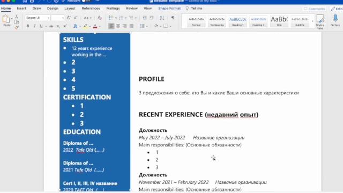
Task: Click the Borders icon
Action: tap(166, 26)
